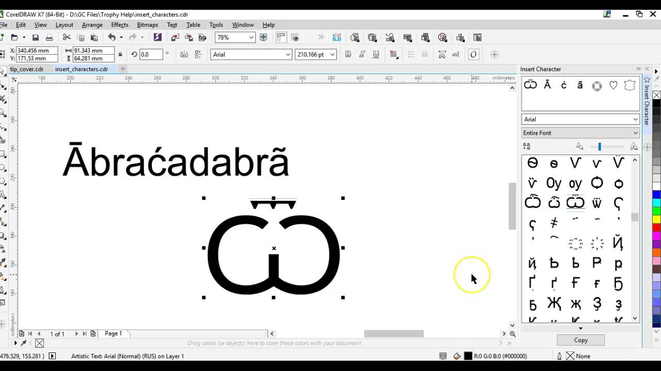Add a new document tab with plus
The width and height of the screenshot is (661, 371).
coord(122,69)
